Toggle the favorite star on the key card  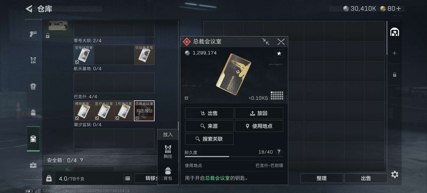pos(279,54)
